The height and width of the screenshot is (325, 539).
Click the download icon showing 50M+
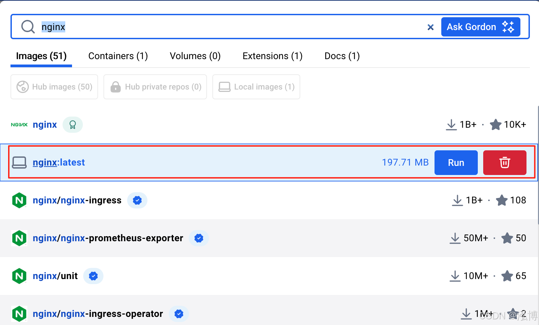click(x=455, y=238)
